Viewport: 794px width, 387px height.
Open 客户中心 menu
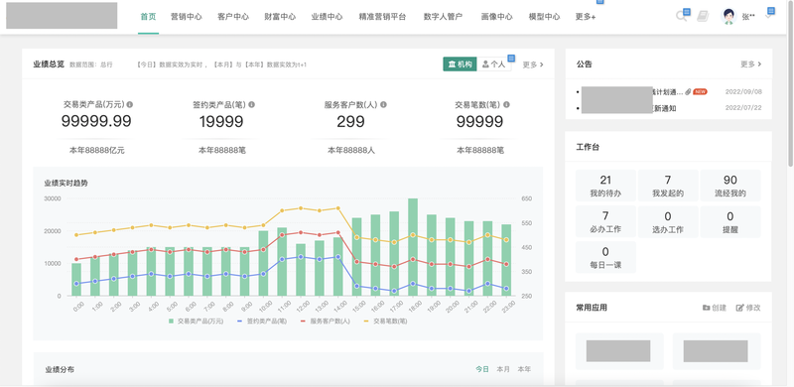point(233,17)
